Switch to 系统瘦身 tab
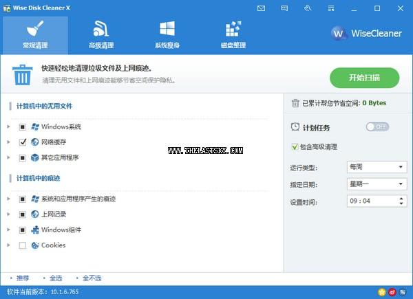 coord(167,35)
